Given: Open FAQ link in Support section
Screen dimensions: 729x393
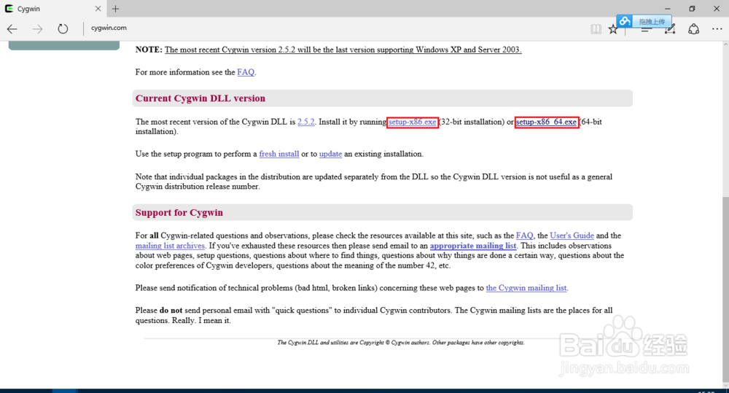Looking at the screenshot, I should [524, 236].
